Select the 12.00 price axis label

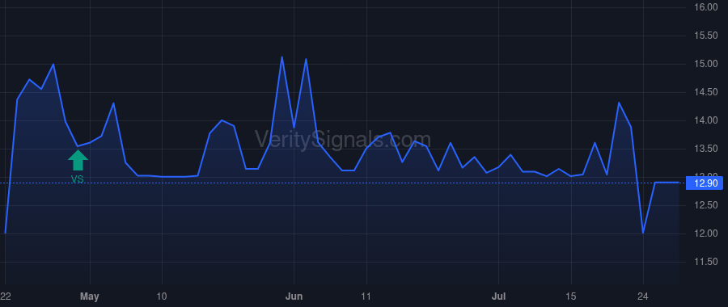[x=705, y=233]
